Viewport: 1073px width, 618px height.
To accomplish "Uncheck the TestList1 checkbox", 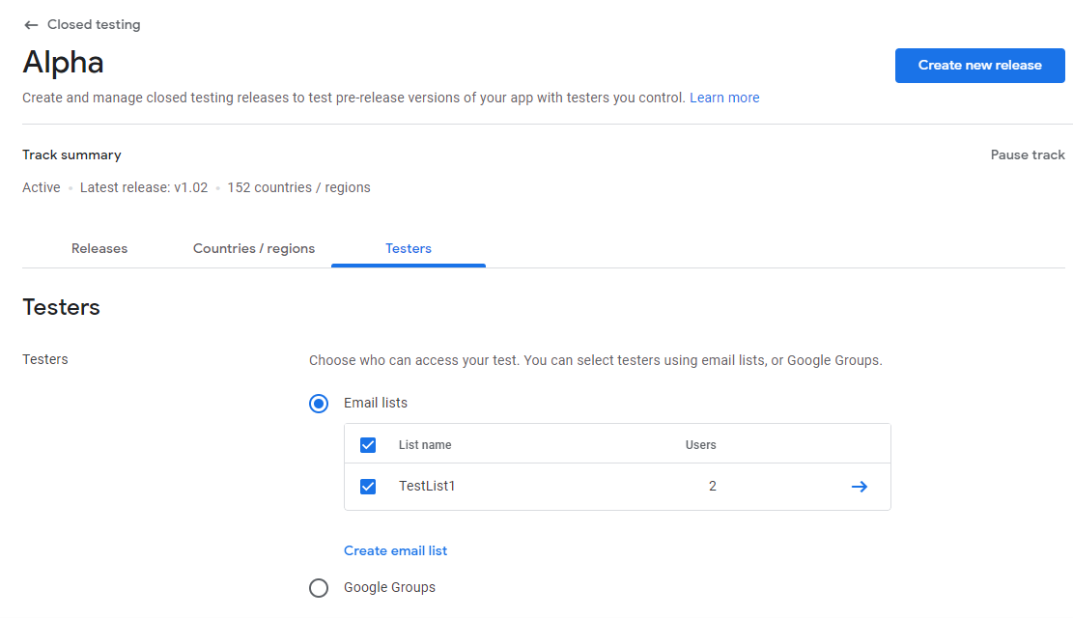I will point(368,487).
